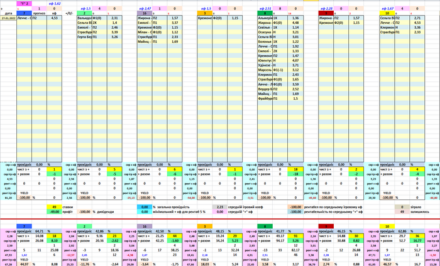Select the "кф 2,28" label cell
This screenshot has width=440, height=266.
click(326, 8)
